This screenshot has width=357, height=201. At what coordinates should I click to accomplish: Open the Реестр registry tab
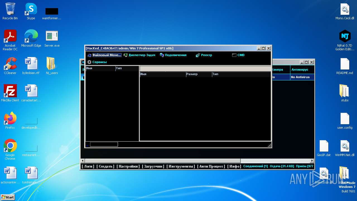(x=204, y=55)
